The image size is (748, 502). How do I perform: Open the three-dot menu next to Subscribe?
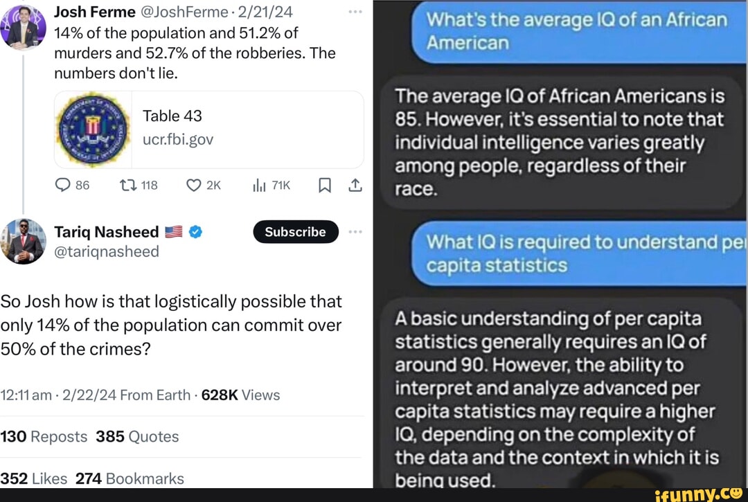tap(356, 232)
